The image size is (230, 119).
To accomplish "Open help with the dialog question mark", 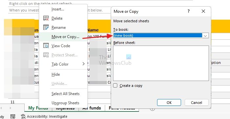I will coord(189,11).
